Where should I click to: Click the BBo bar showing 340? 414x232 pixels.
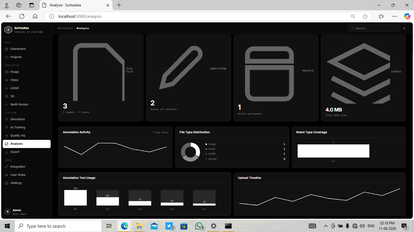[x=75, y=198]
